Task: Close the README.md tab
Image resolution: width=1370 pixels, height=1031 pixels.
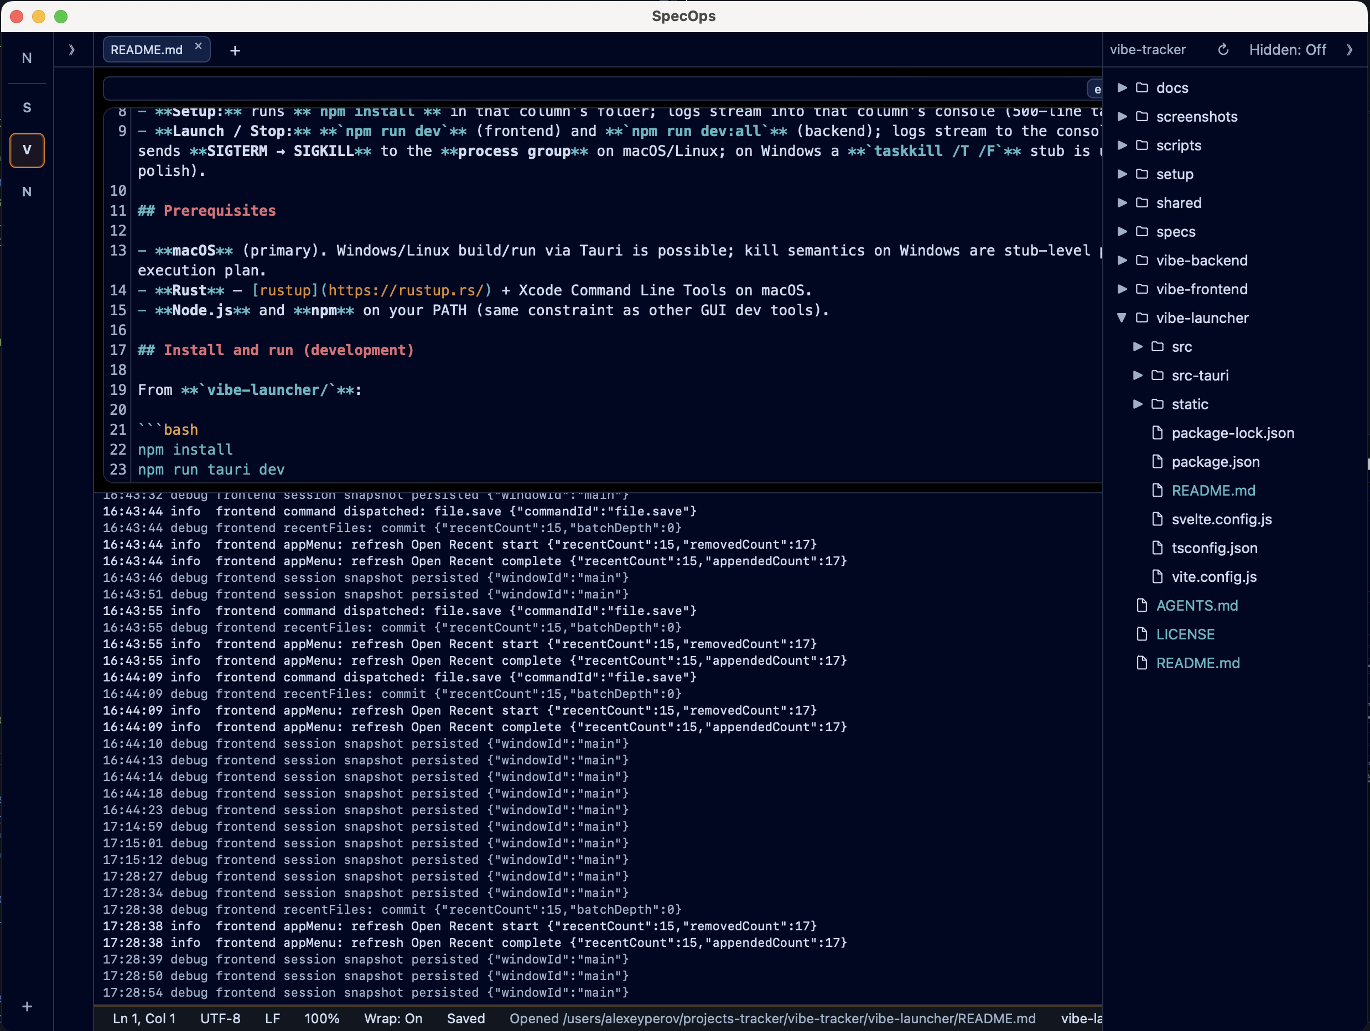Action: 198,46
